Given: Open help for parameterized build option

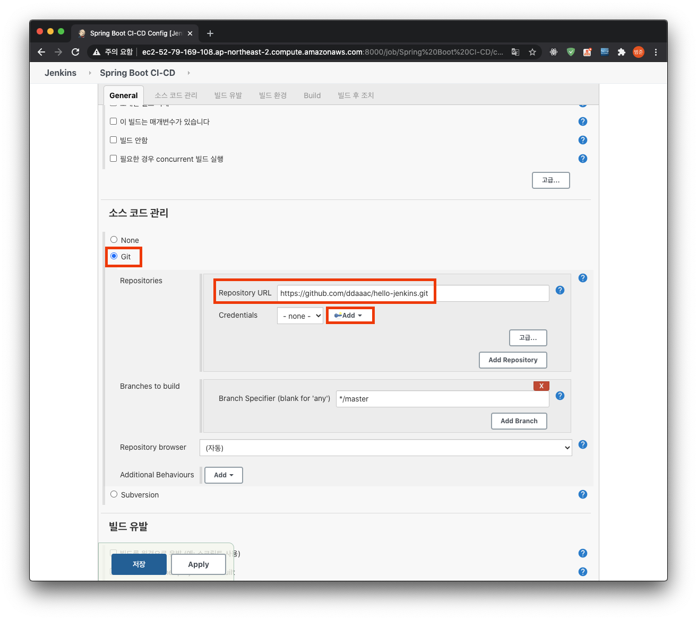Looking at the screenshot, I should click(583, 121).
